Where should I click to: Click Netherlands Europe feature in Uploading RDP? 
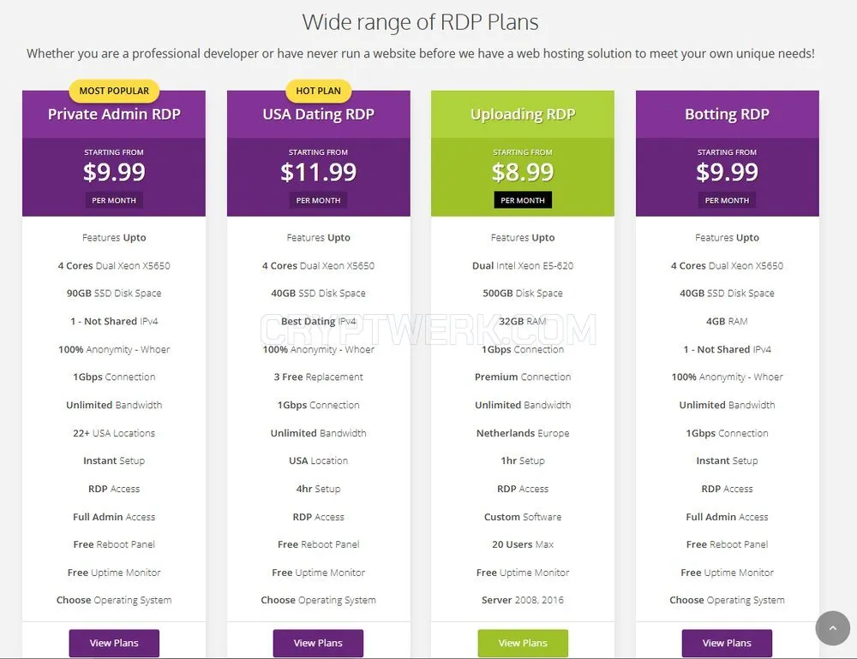pyautogui.click(x=523, y=433)
